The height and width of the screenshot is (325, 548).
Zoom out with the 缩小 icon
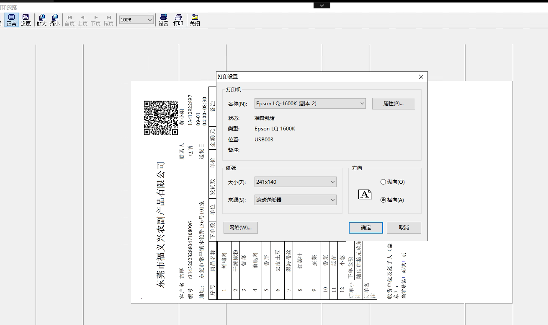point(54,20)
